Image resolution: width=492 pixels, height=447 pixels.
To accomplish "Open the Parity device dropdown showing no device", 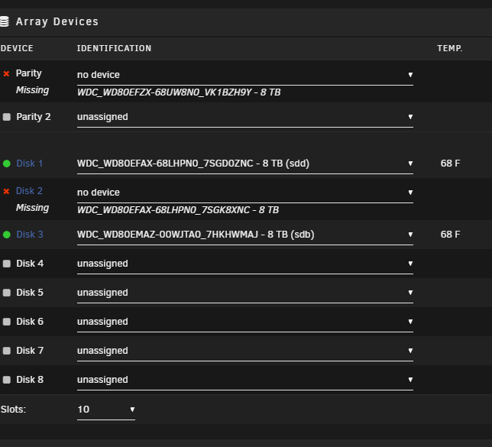I will coord(245,75).
